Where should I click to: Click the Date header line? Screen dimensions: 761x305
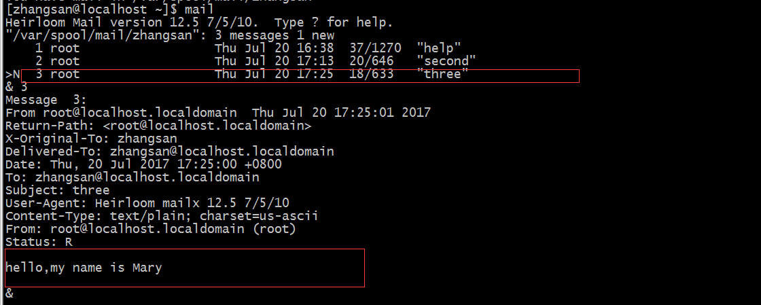tap(143, 164)
